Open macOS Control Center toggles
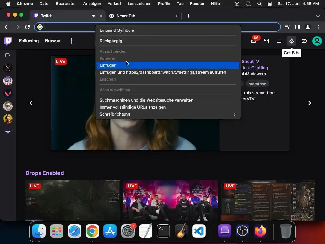Viewport: 325px width, 244px height. pos(270,4)
